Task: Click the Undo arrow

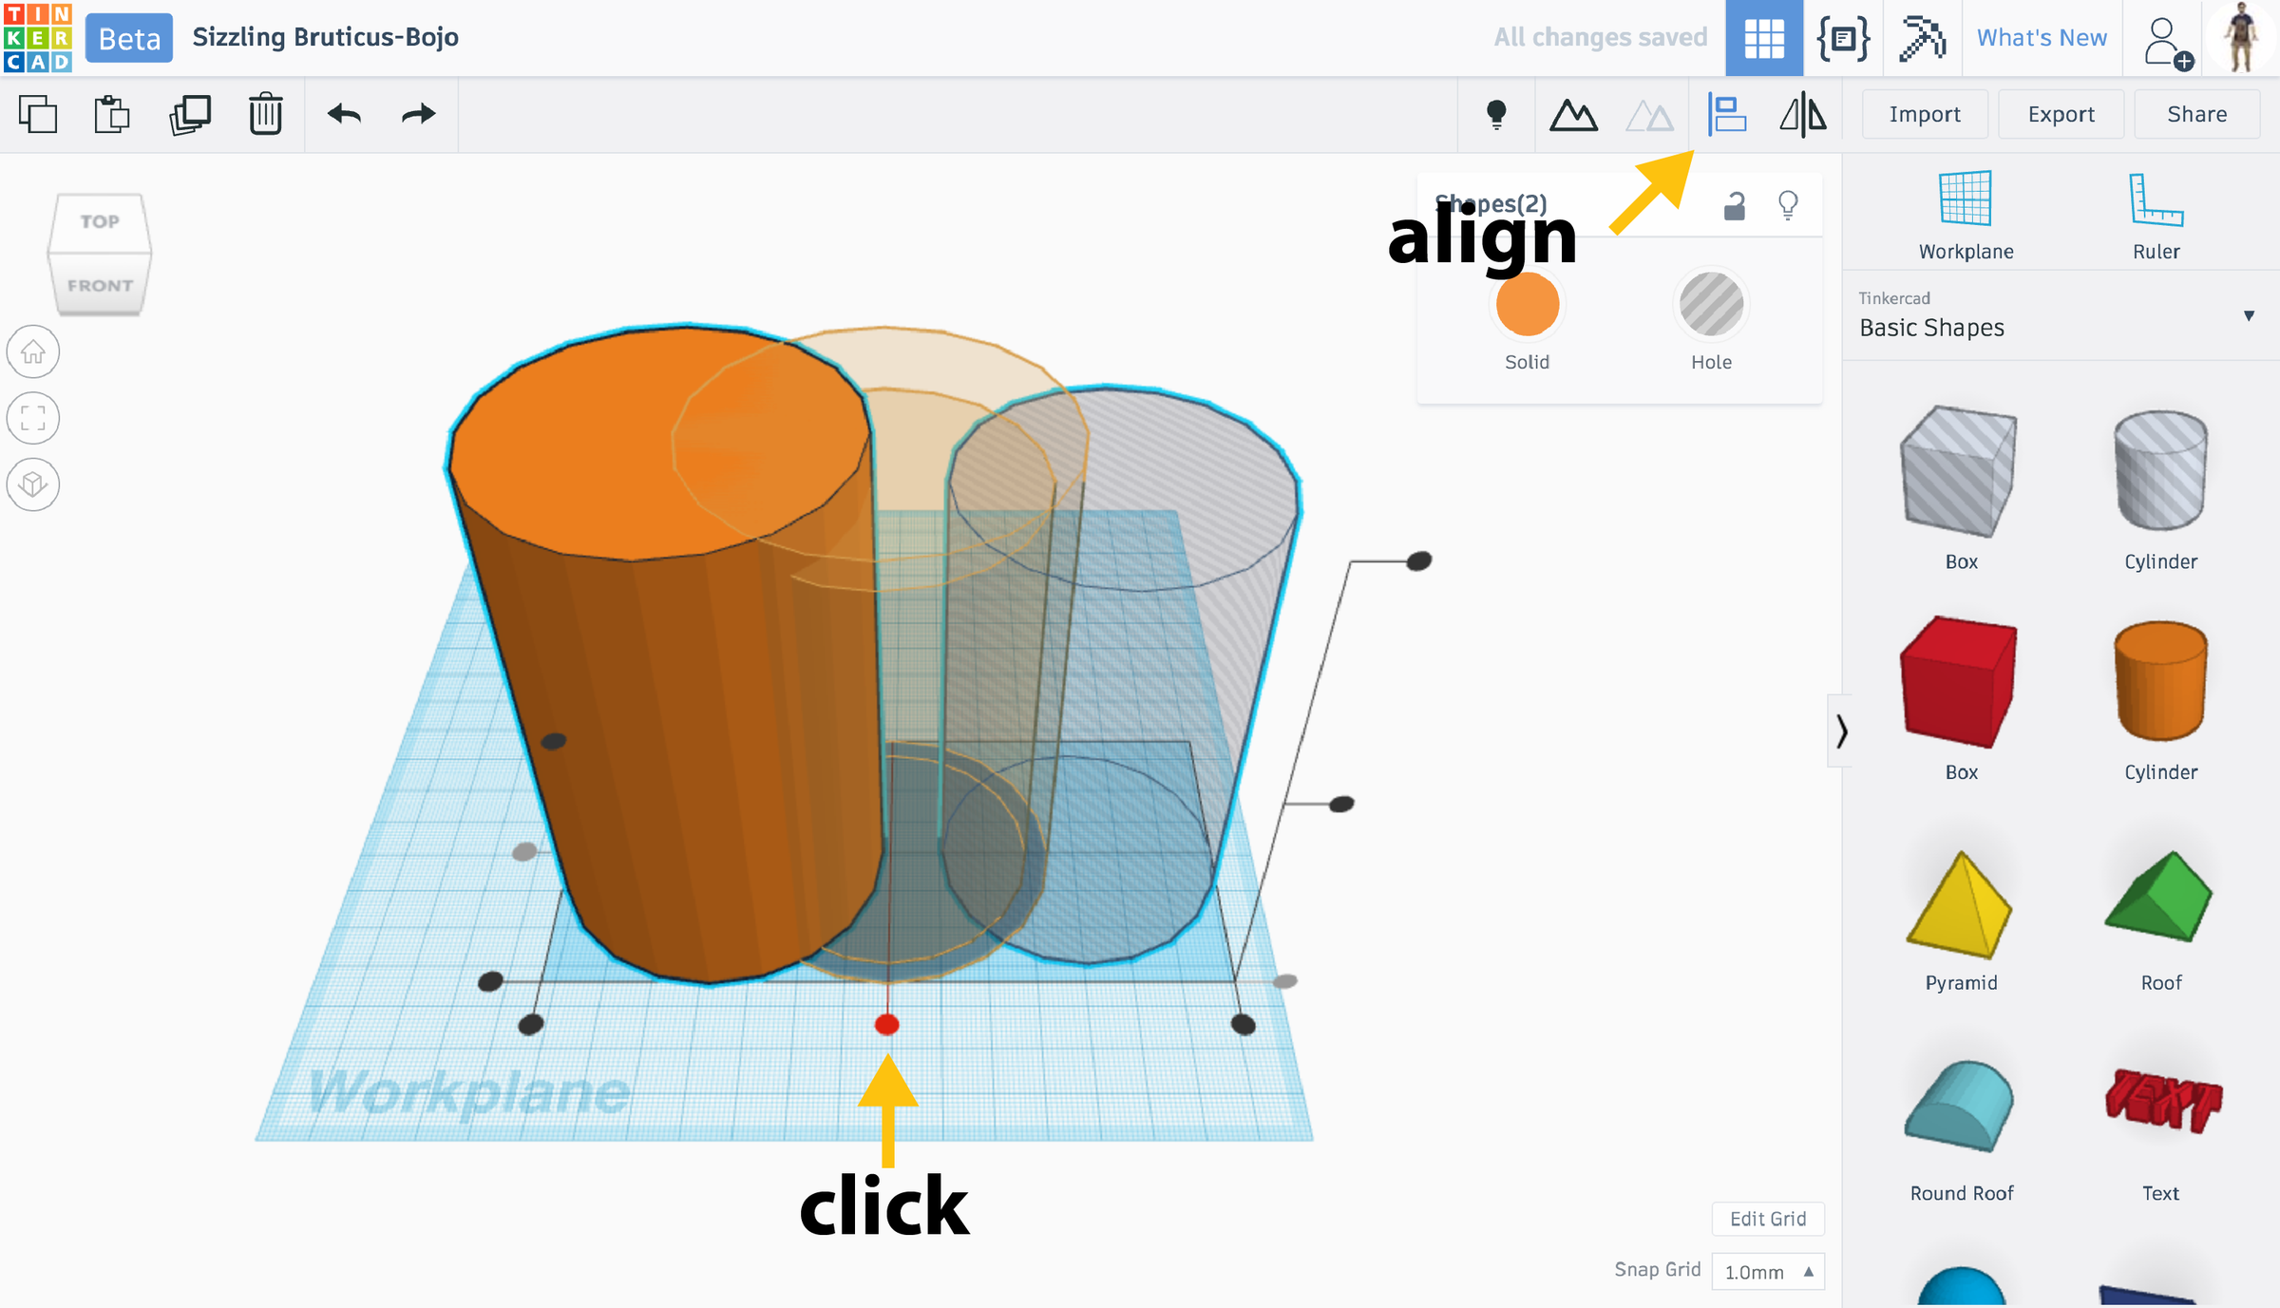Action: click(x=344, y=115)
